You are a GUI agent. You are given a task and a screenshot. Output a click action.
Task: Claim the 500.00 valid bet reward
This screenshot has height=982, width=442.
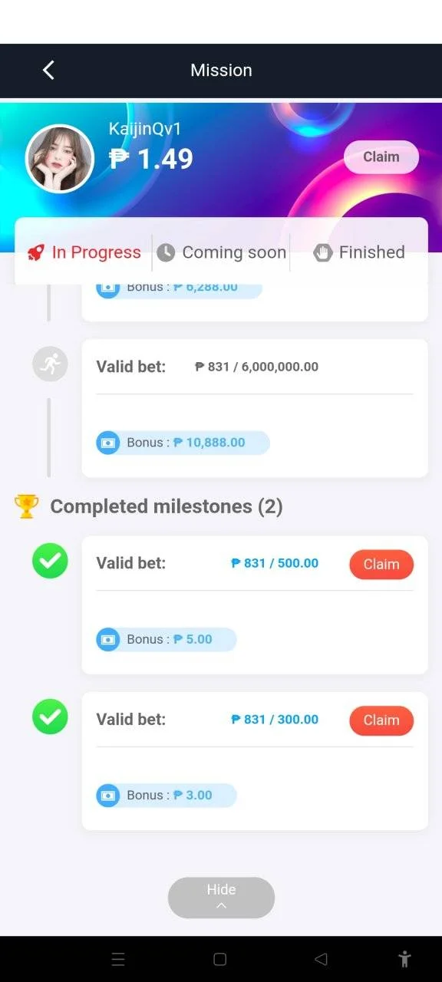pyautogui.click(x=381, y=564)
